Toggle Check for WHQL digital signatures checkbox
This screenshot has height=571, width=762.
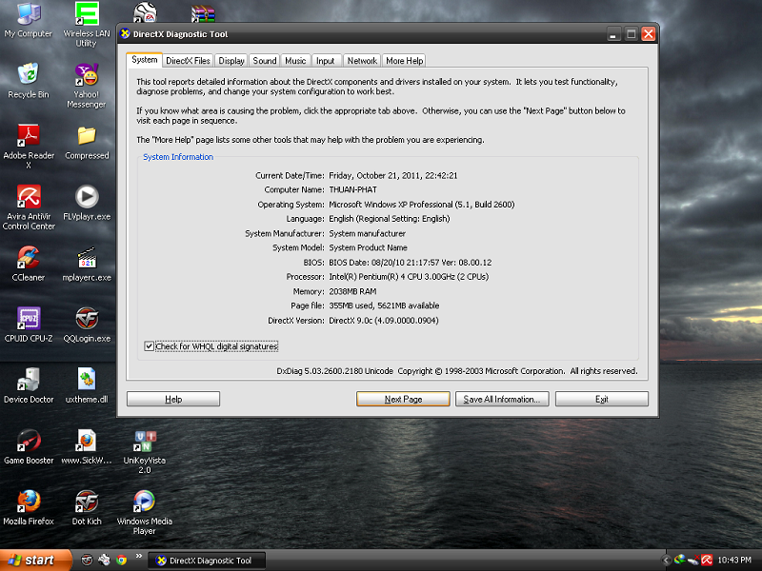pyautogui.click(x=150, y=346)
